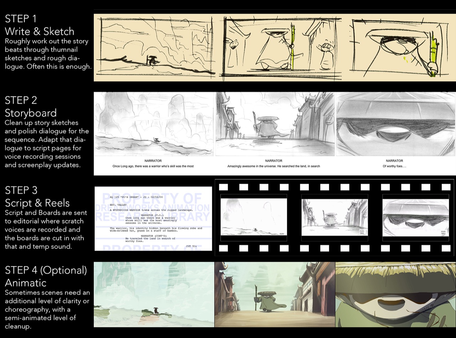Open the film reel frame showing the hat close-up

point(415,217)
